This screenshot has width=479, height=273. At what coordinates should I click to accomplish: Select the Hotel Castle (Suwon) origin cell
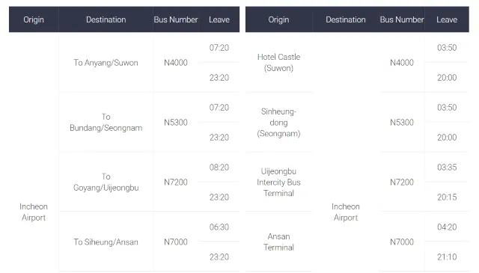[x=278, y=62]
